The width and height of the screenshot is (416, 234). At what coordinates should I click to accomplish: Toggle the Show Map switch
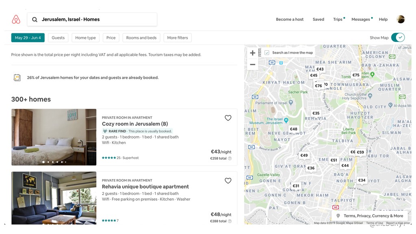398,38
